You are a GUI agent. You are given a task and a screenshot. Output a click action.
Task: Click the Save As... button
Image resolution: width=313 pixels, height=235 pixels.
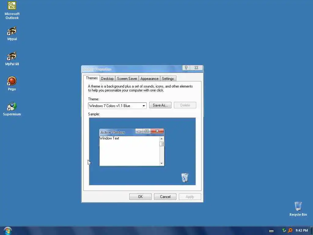tap(160, 105)
